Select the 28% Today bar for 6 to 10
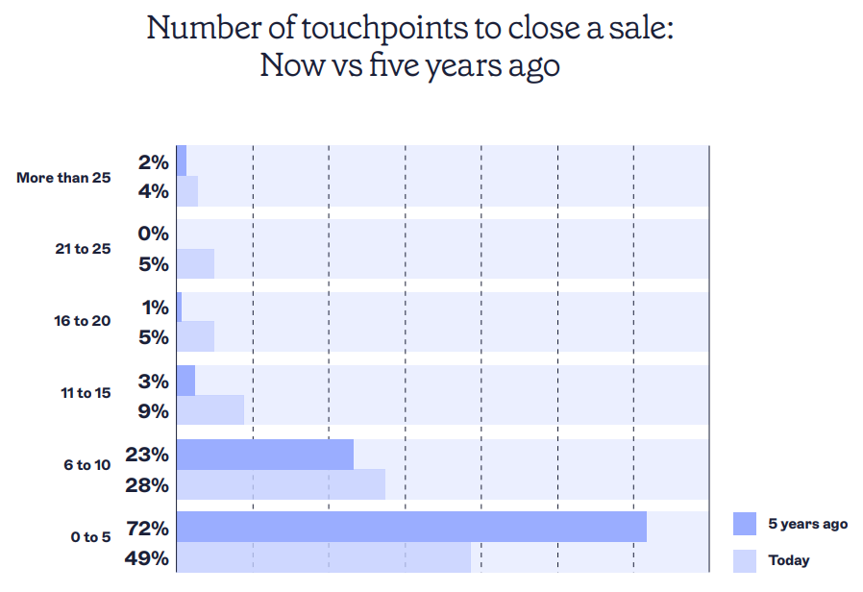This screenshot has height=592, width=863. [x=282, y=484]
